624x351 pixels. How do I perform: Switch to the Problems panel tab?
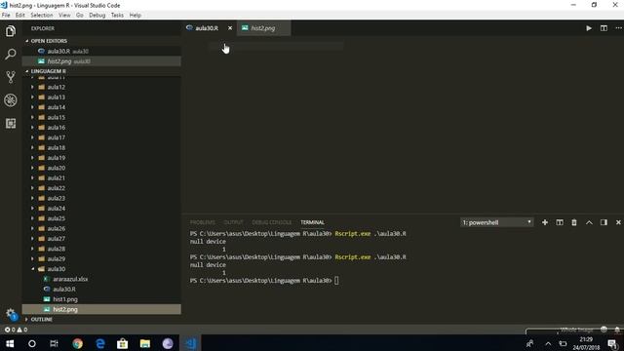202,222
